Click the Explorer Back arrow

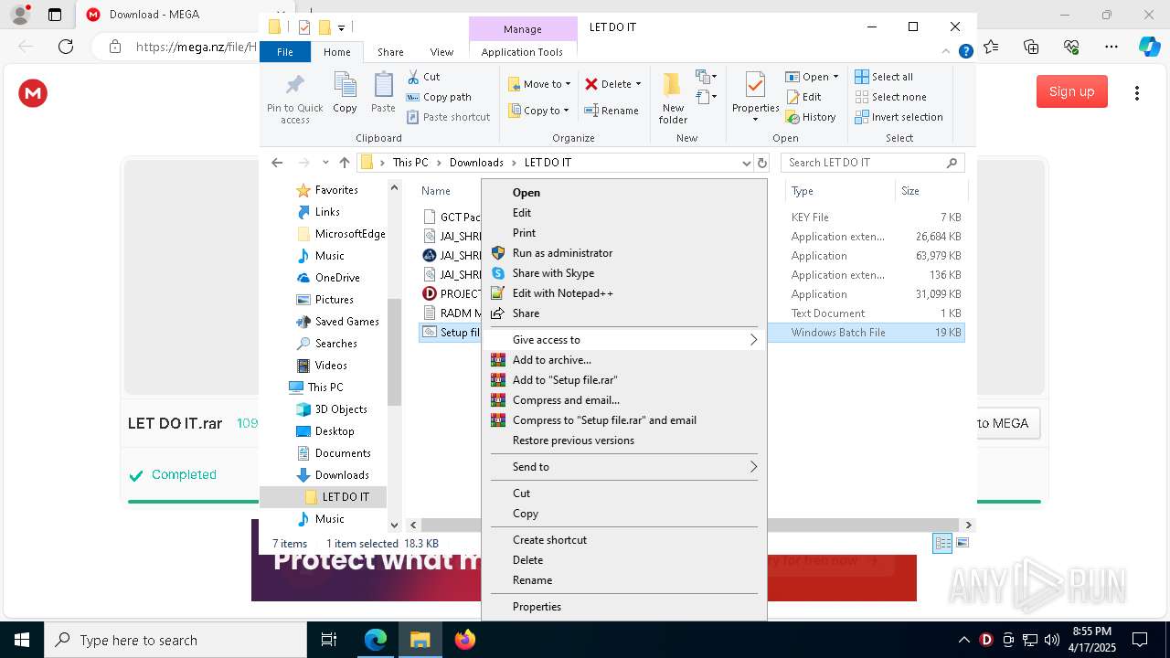pyautogui.click(x=277, y=163)
